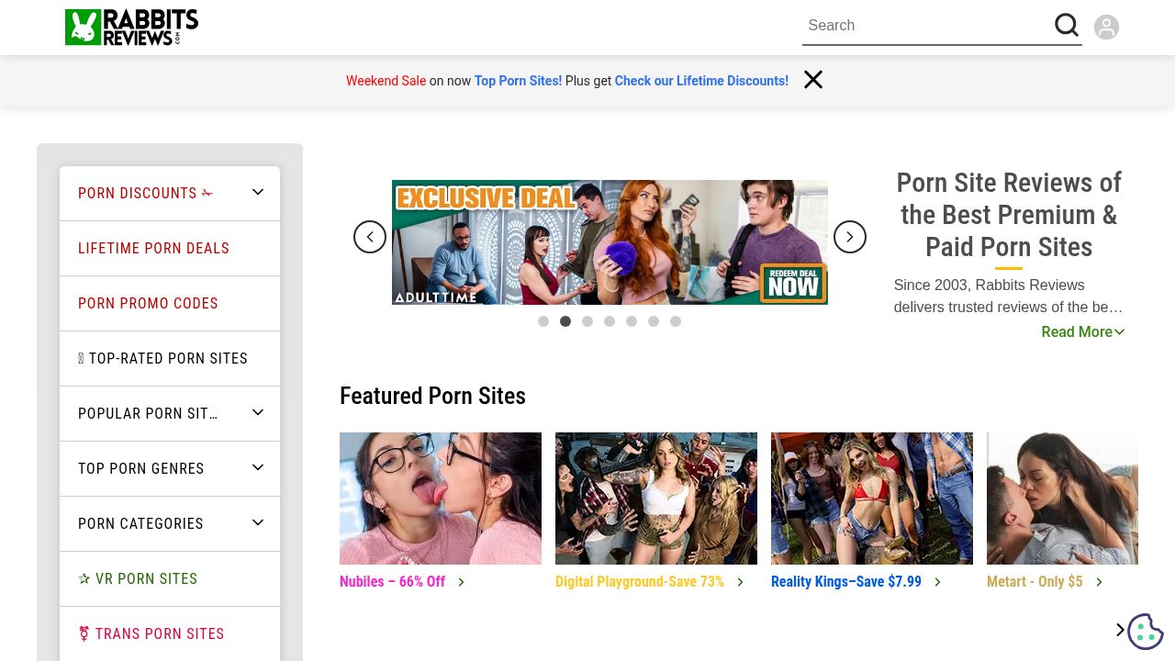1175x661 pixels.
Task: Go home via the Rabbits Reviews logo
Action: (131, 28)
